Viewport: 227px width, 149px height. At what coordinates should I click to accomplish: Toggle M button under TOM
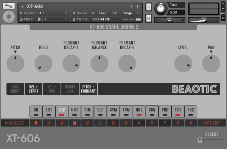(126, 123)
